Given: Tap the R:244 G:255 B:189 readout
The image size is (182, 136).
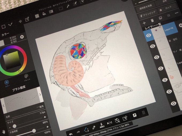Looking at the screenshot, I should (13, 39).
